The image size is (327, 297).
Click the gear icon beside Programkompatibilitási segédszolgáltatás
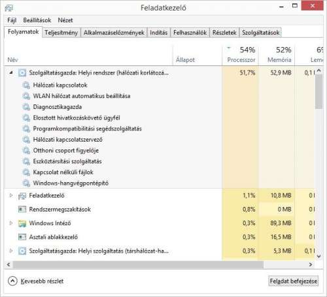tap(26, 129)
